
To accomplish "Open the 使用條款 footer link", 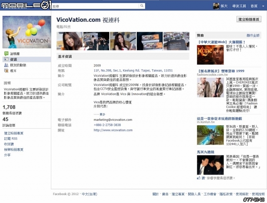I will tap(242, 194).
